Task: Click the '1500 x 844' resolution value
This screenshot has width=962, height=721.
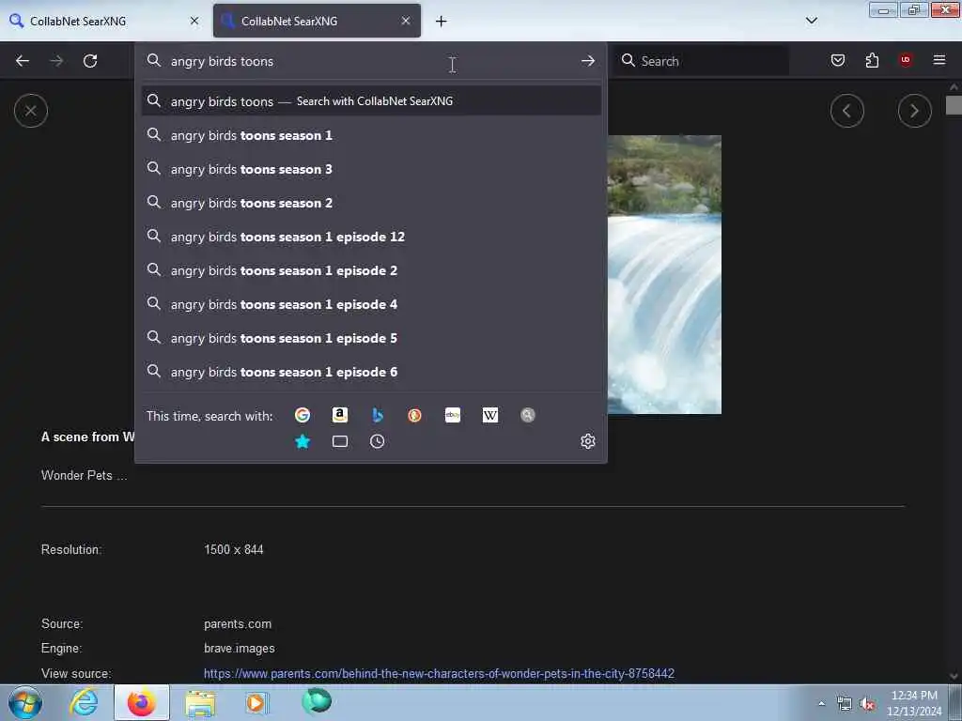Action: [x=234, y=549]
